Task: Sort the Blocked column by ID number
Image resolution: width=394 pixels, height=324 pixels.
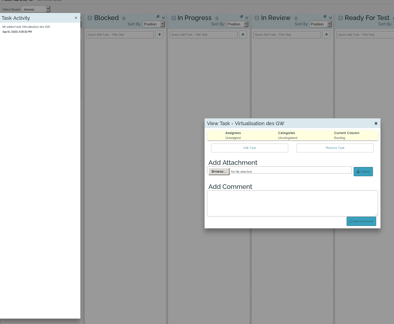Action: 158,16
